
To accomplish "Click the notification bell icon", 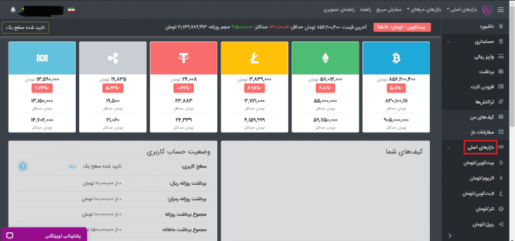I will pyautogui.click(x=13, y=9).
